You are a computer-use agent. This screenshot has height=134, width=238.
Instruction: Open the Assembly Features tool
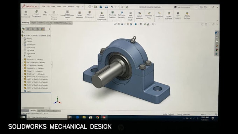click(112, 15)
